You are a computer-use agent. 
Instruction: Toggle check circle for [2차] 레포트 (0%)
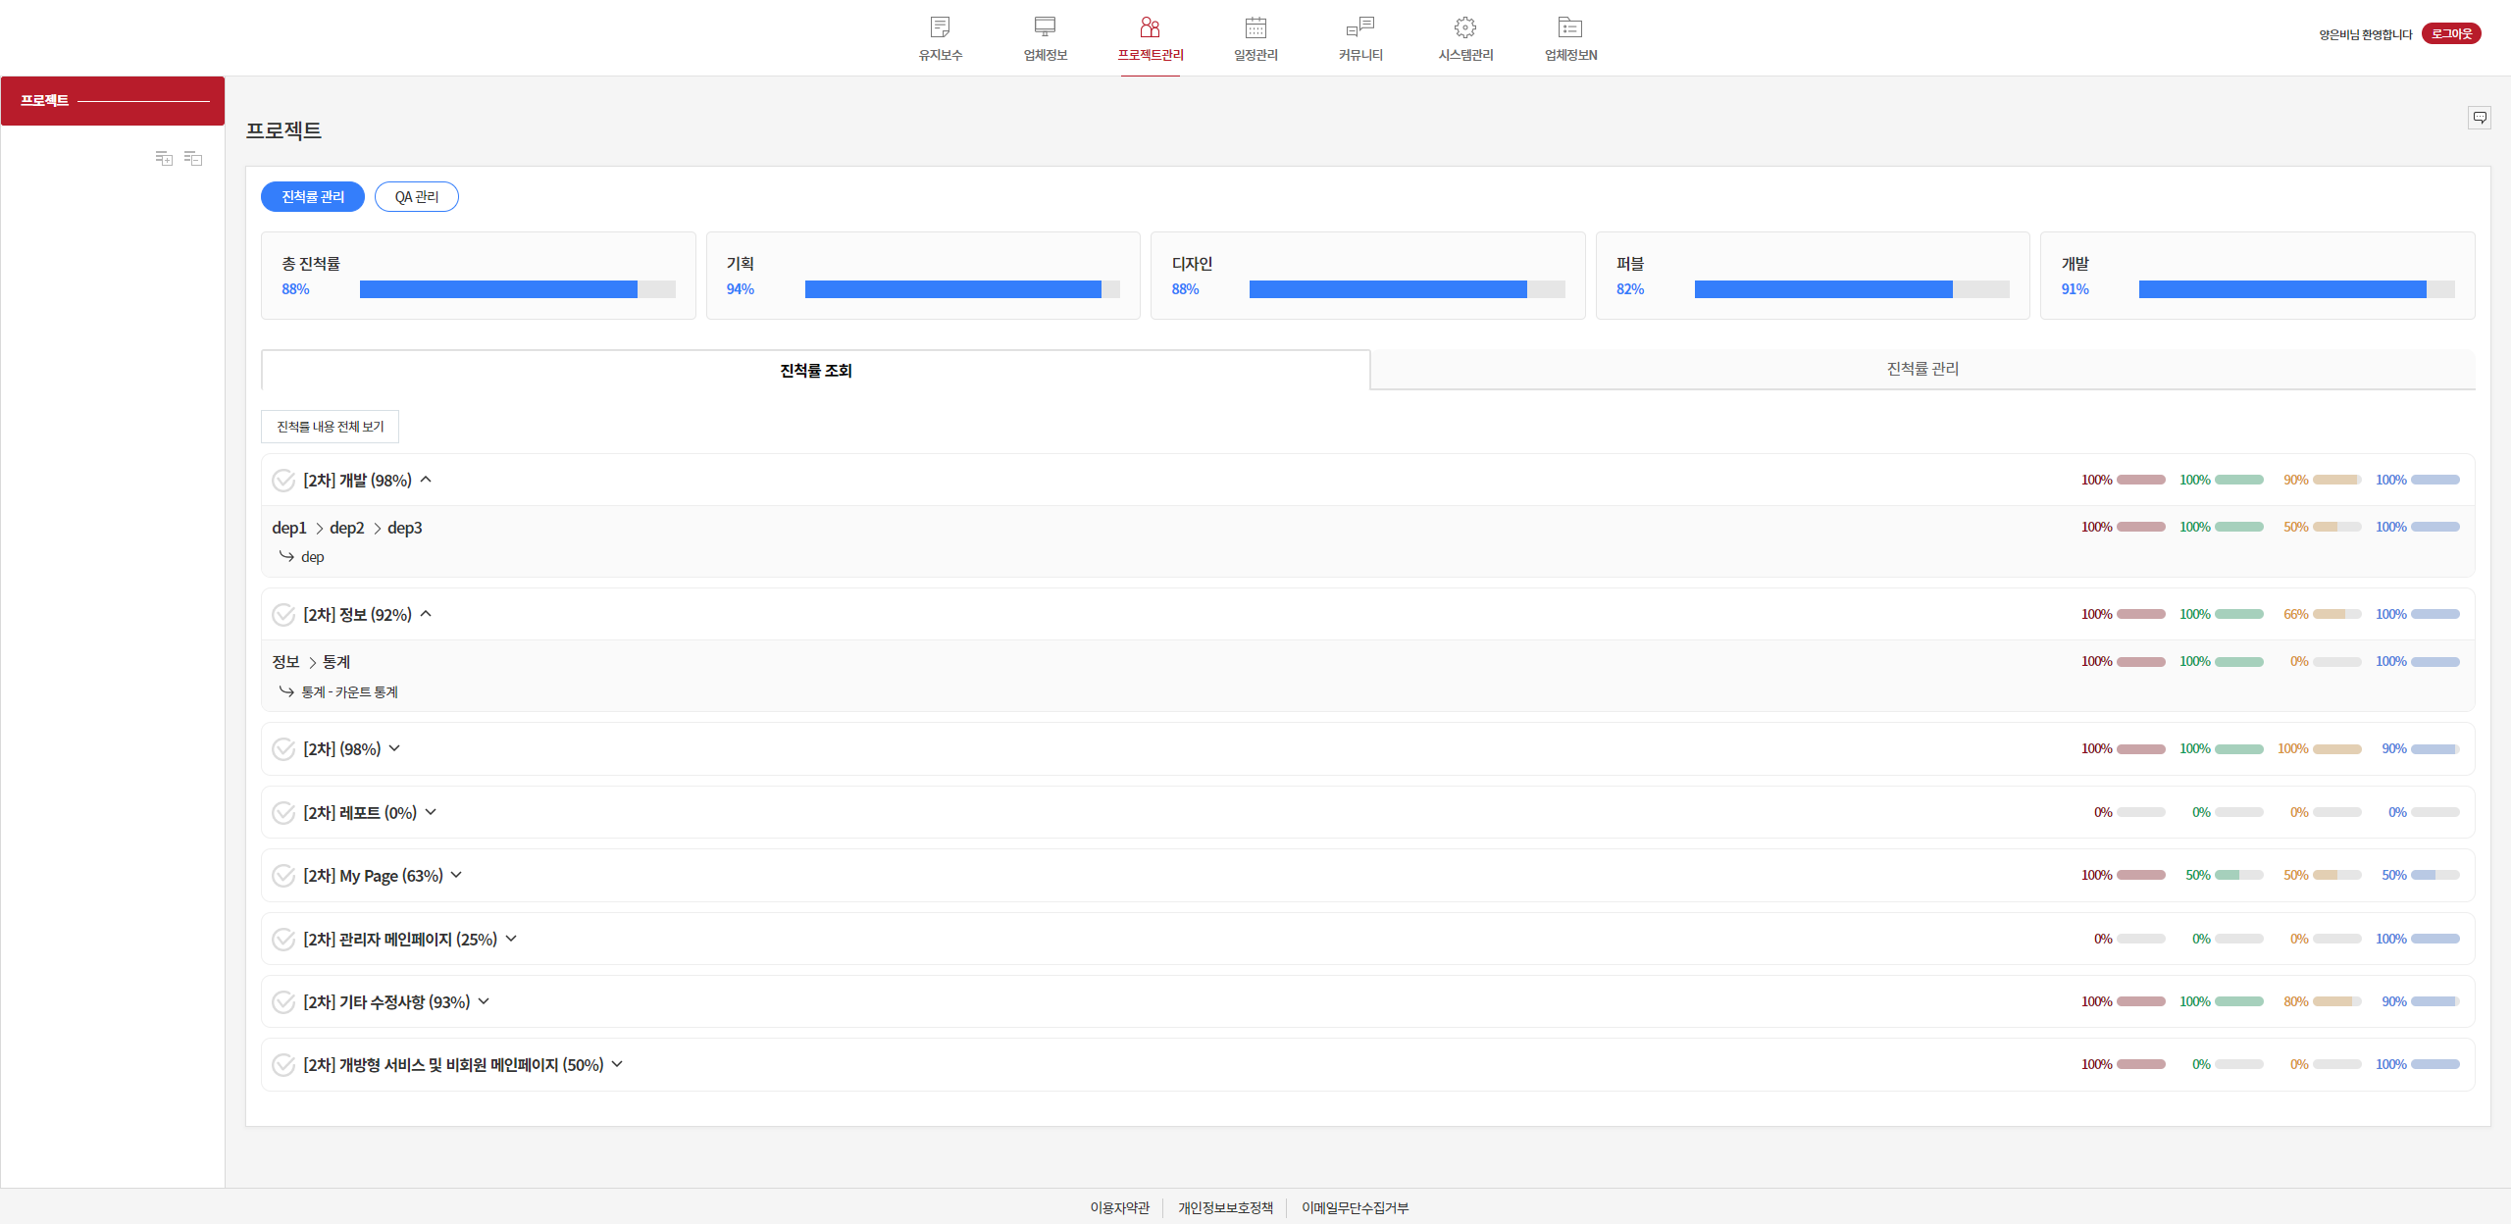click(283, 813)
